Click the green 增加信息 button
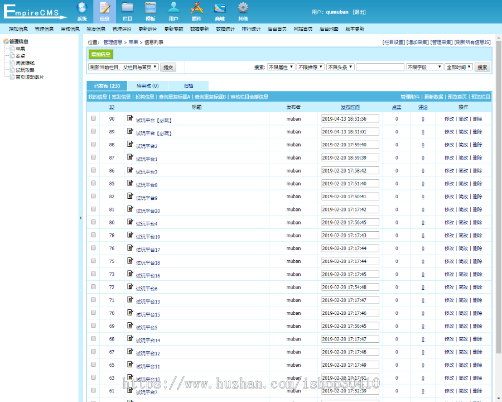This screenshot has height=402, width=502. pyautogui.click(x=101, y=54)
